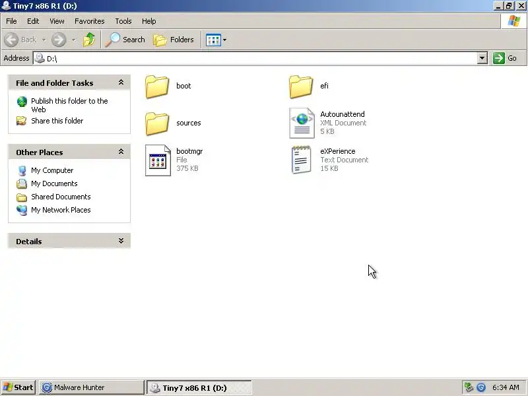
Task: Select the 'efi' folder name
Action: tap(324, 86)
